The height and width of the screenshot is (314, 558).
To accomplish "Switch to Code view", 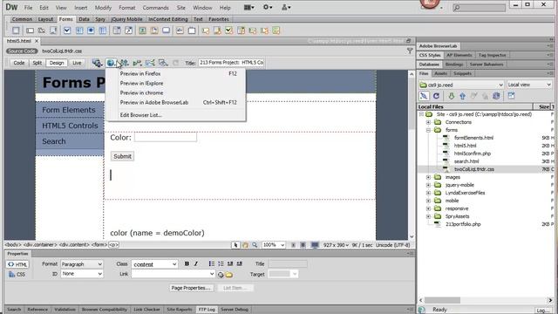I will pos(19,63).
